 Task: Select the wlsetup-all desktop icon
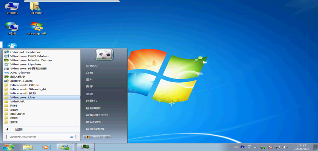pos(36,29)
